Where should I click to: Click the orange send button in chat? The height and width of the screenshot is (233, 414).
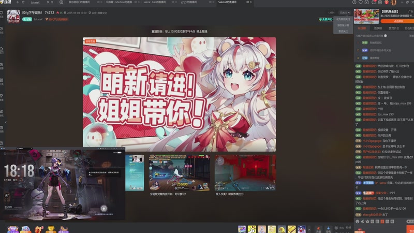pos(410,229)
